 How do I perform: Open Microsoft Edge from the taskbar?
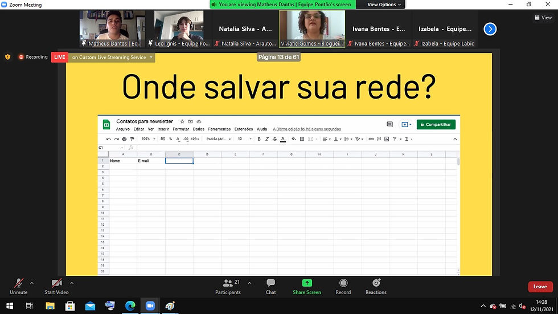point(130,305)
